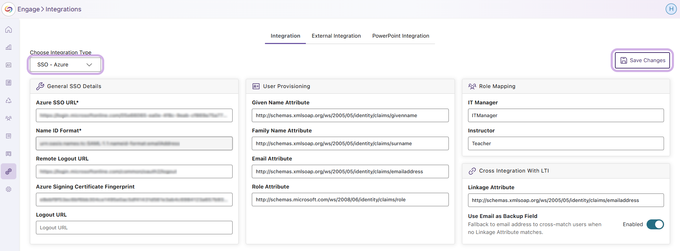Click the Cross Integration With LTI heading

[514, 171]
